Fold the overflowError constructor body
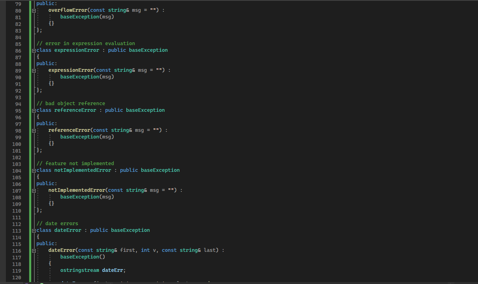Image resolution: width=478 pixels, height=284 pixels. 33,11
